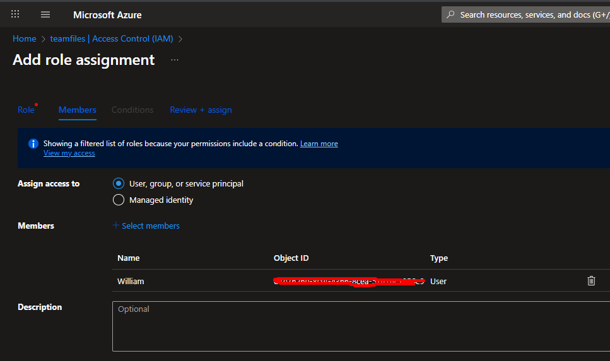
Task: Click in the Description text box
Action: [360, 326]
